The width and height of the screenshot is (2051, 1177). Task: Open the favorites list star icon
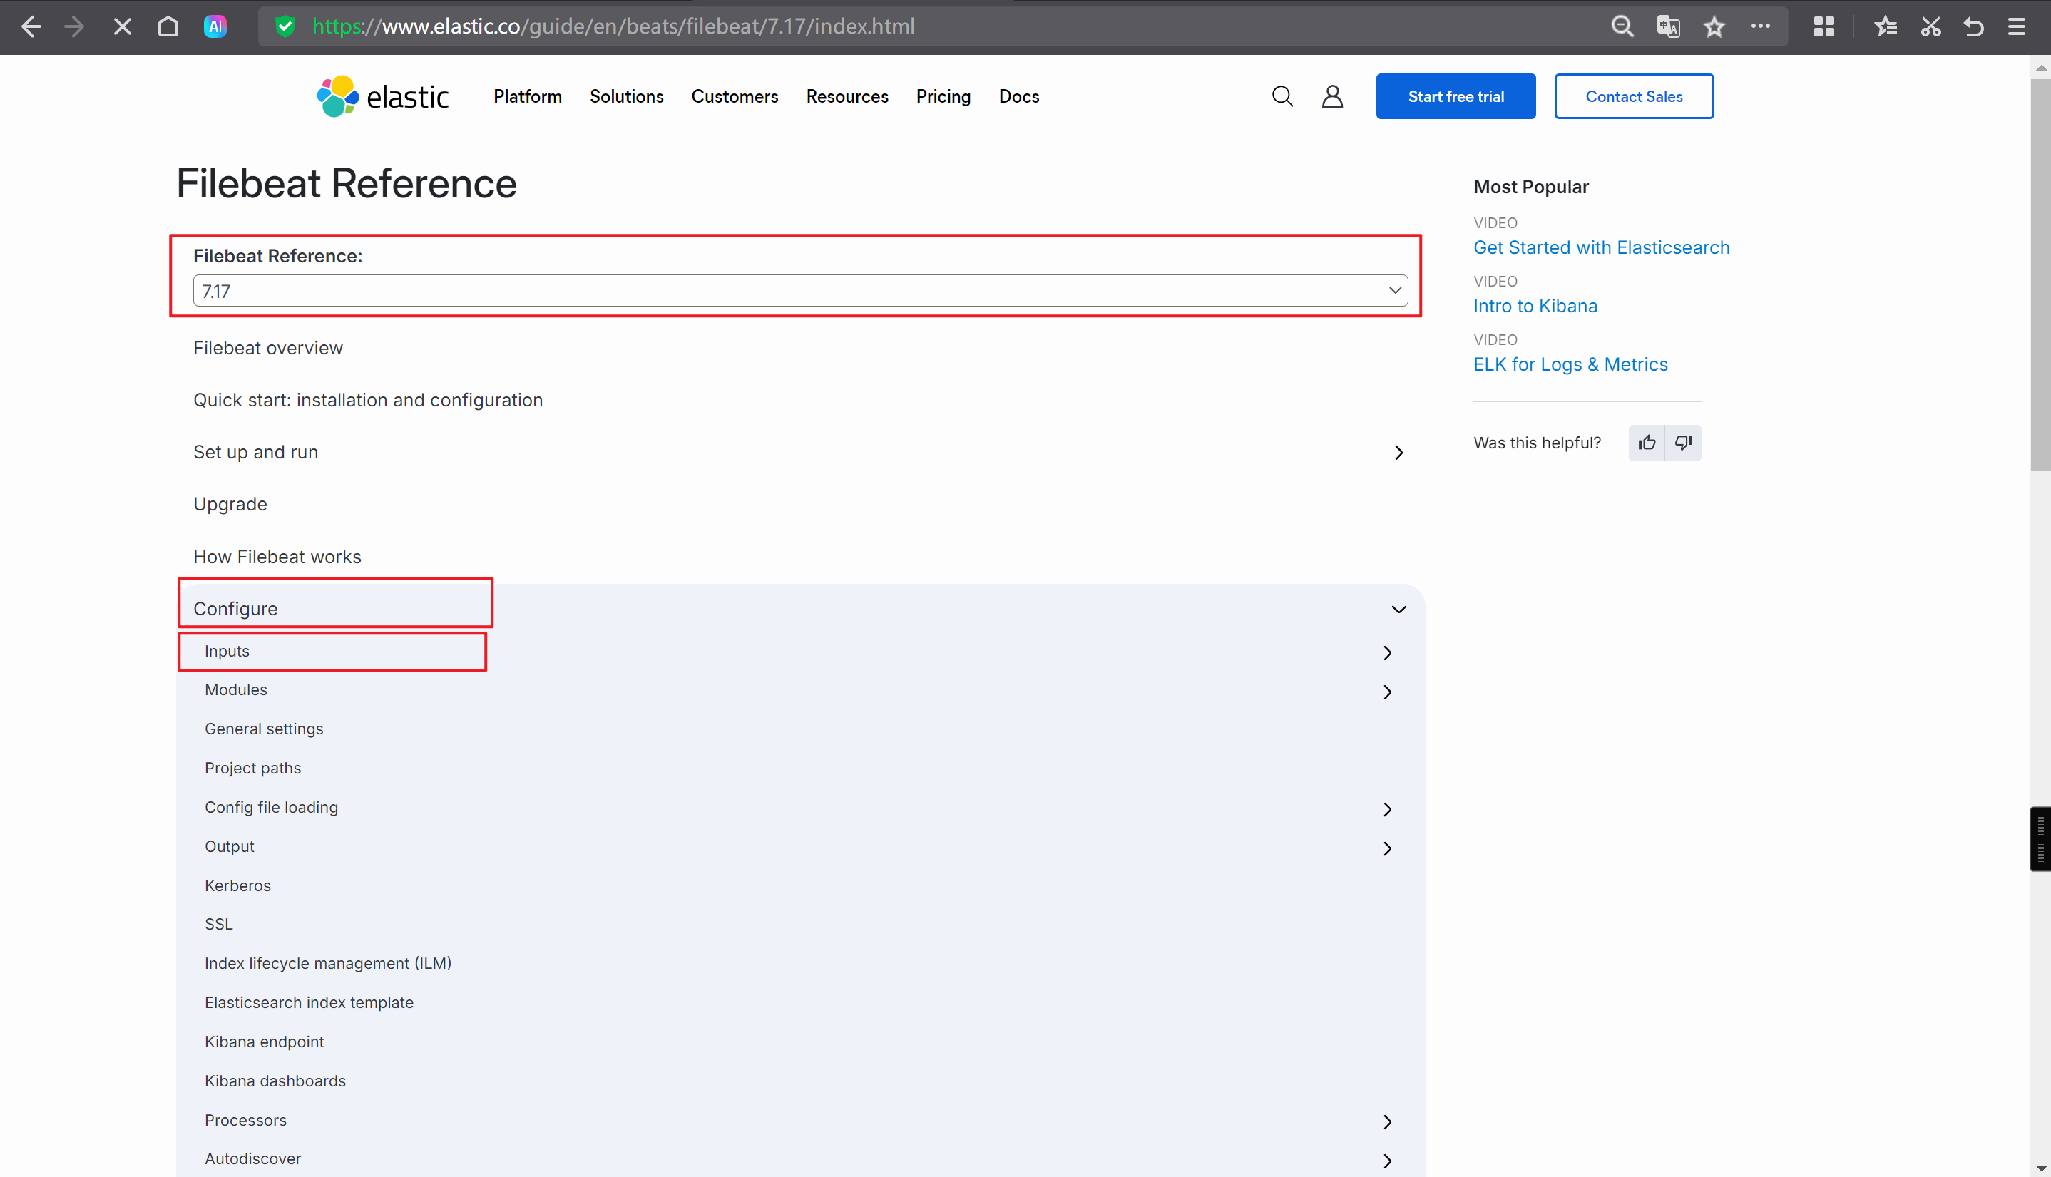[x=1886, y=26]
